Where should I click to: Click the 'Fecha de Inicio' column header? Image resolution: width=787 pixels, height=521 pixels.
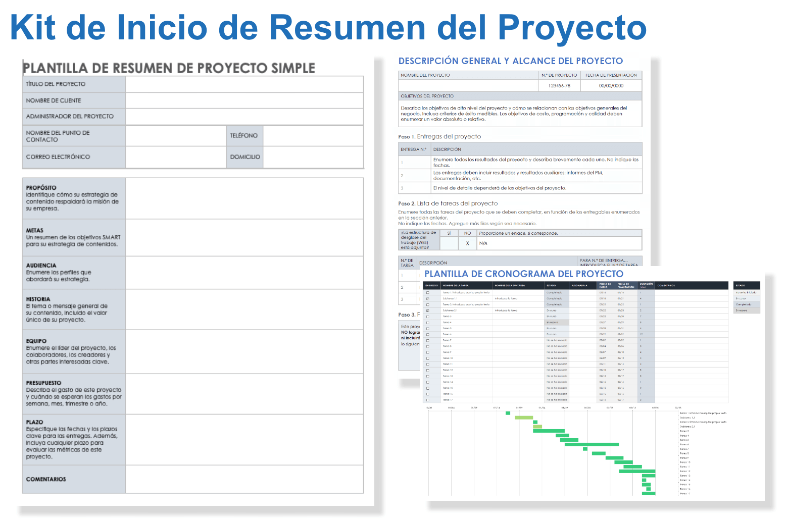coord(605,286)
